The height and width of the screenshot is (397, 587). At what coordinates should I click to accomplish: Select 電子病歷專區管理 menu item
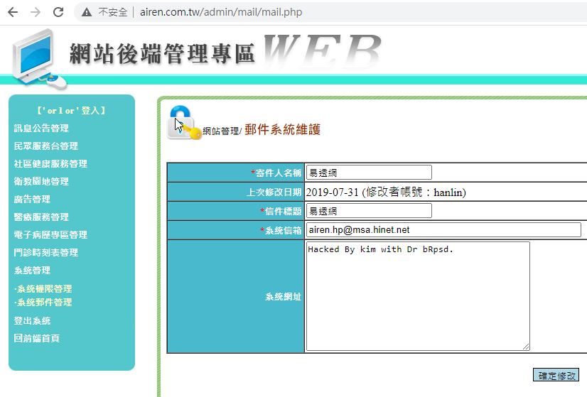[x=50, y=235]
